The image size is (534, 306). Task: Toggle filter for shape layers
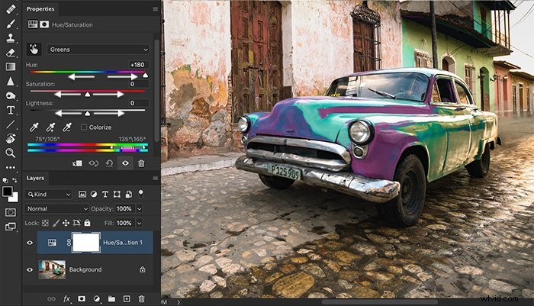(x=117, y=195)
